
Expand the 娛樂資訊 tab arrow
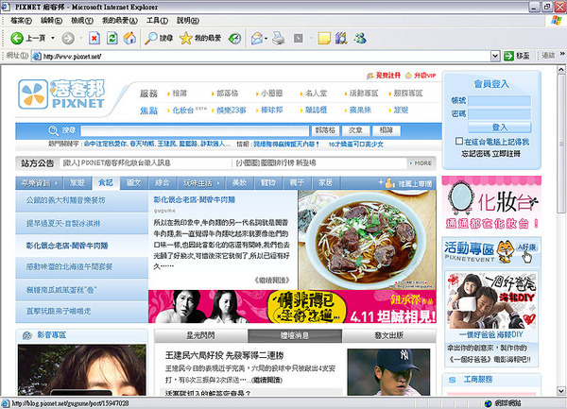[x=56, y=183]
